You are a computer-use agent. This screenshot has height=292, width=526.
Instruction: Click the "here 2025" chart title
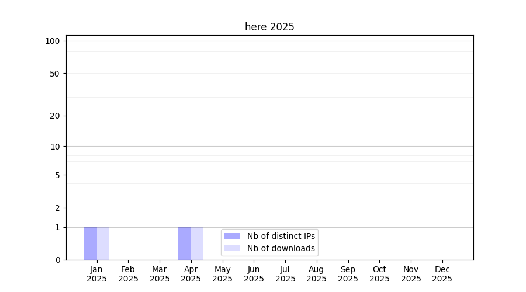(269, 27)
